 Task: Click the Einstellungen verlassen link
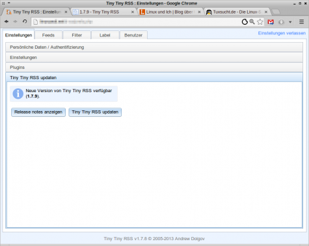282,33
